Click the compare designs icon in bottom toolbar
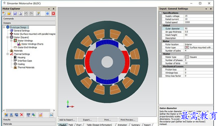Image resolution: width=220 pixels, height=126 pixels. pos(28,115)
